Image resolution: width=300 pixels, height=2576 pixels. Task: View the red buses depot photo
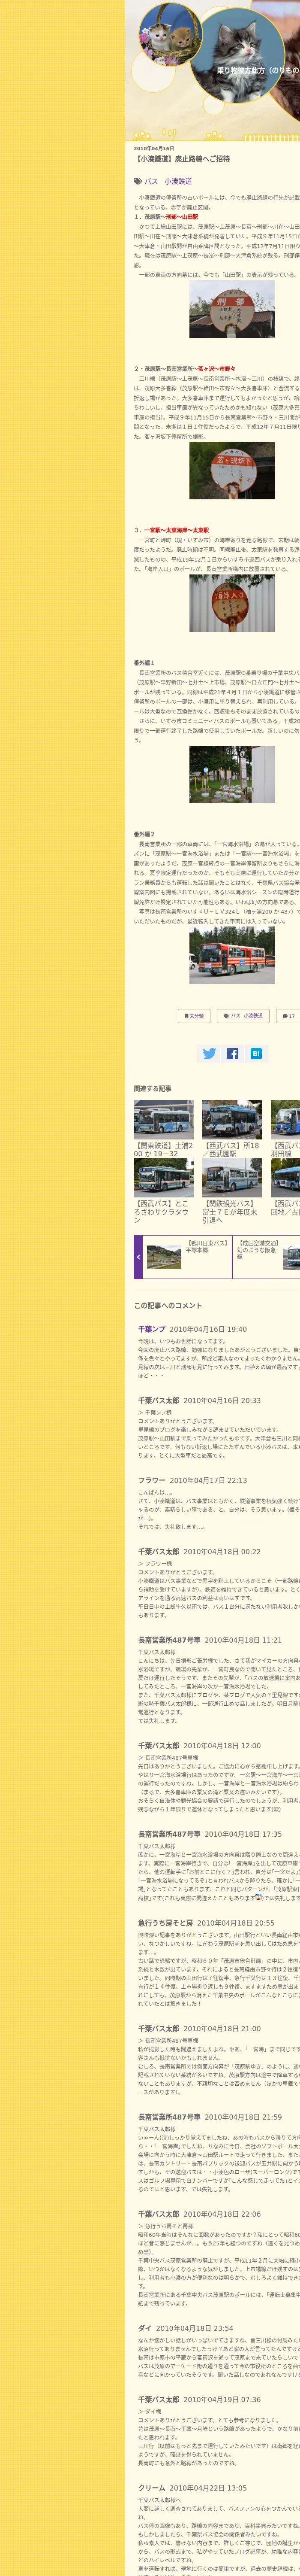232,955
